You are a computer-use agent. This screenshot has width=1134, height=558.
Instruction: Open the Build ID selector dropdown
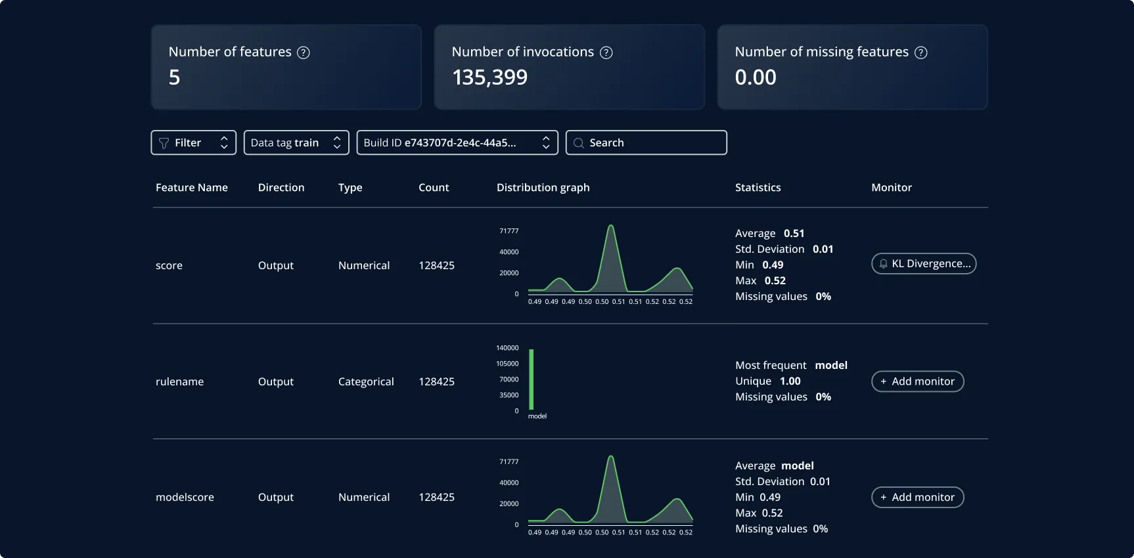[457, 142]
